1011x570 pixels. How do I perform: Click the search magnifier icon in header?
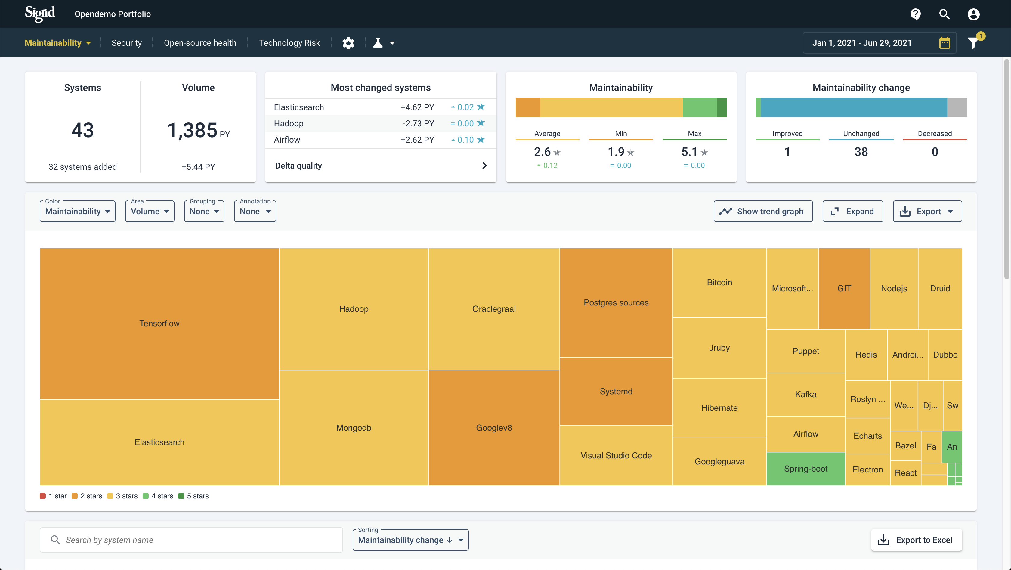pos(944,14)
